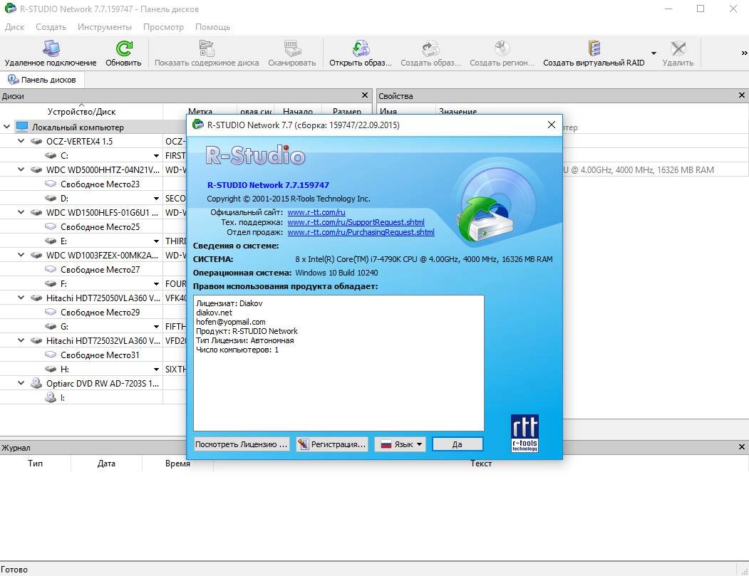The image size is (749, 576).
Task: Click Показать содержимое диска toolbar icon
Action: pyautogui.click(x=207, y=48)
